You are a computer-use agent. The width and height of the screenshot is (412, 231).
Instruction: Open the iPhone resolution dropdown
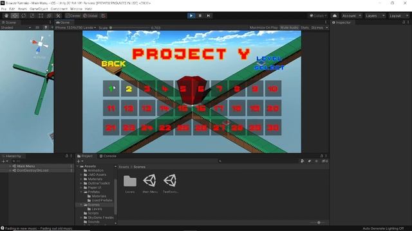click(x=76, y=28)
